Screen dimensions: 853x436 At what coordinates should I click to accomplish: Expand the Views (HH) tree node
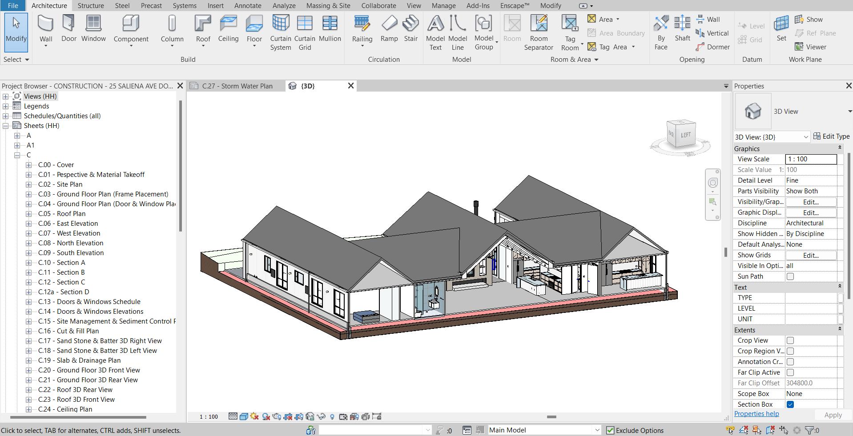pos(5,96)
